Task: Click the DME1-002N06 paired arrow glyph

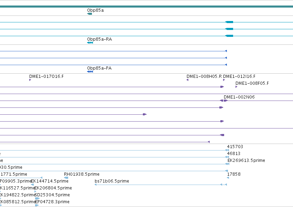Action: click(x=224, y=101)
